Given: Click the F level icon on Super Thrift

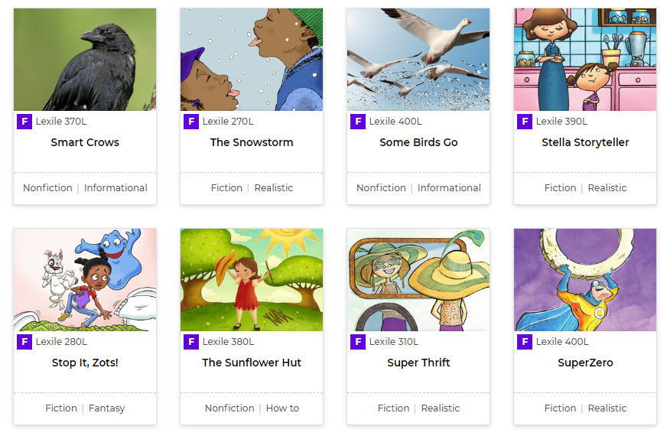Looking at the screenshot, I should pyautogui.click(x=358, y=342).
